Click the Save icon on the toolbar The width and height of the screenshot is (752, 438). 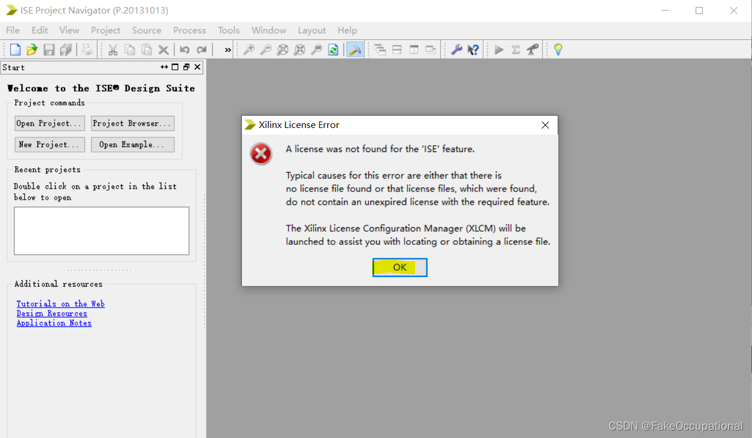click(x=49, y=49)
